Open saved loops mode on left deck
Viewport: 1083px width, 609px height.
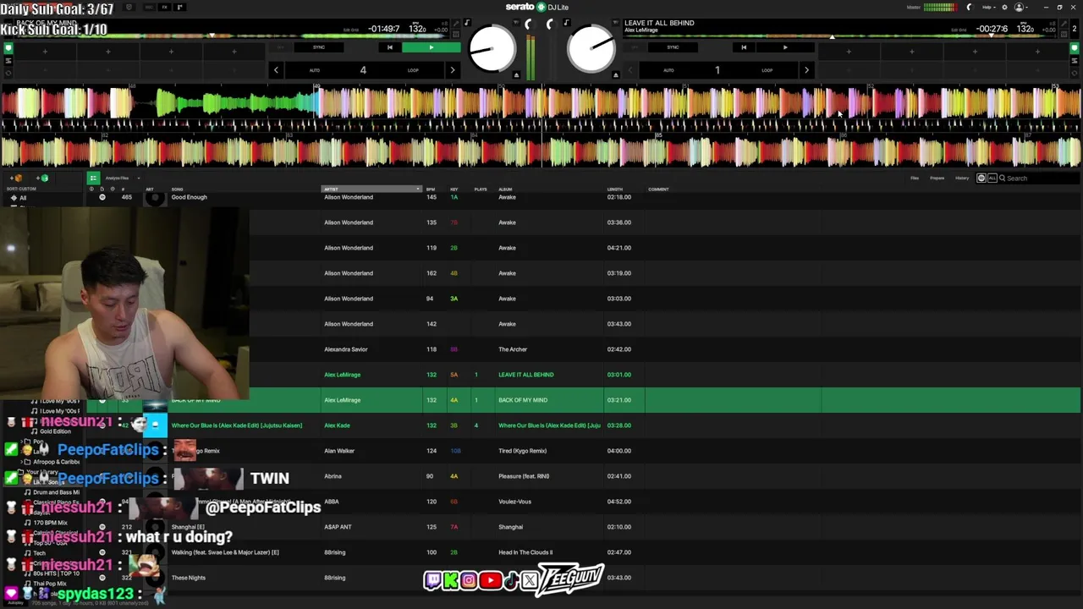(x=8, y=61)
